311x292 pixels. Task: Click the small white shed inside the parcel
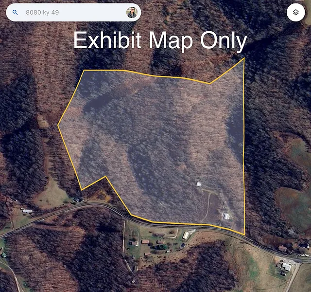(x=199, y=184)
